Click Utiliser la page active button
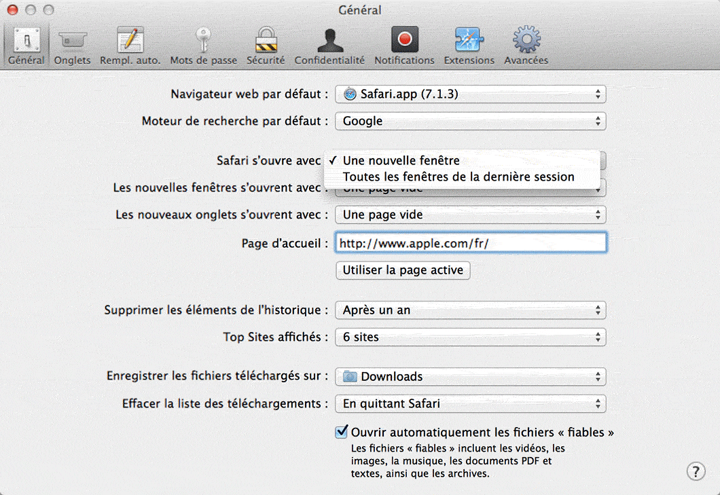720x495 pixels. 403,270
